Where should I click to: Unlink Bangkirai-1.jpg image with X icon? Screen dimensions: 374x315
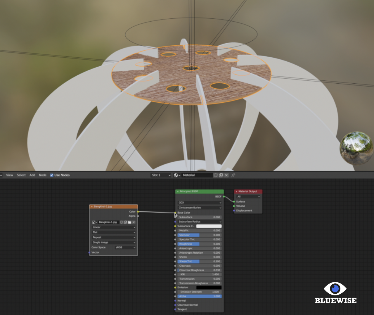coord(134,222)
